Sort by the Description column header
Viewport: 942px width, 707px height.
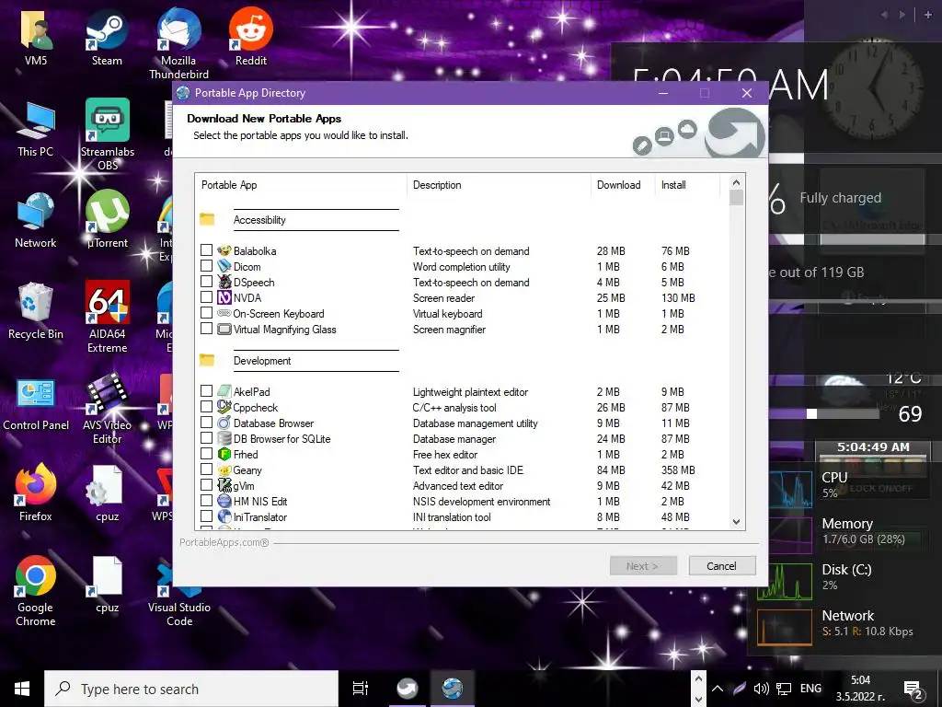[x=499, y=185]
